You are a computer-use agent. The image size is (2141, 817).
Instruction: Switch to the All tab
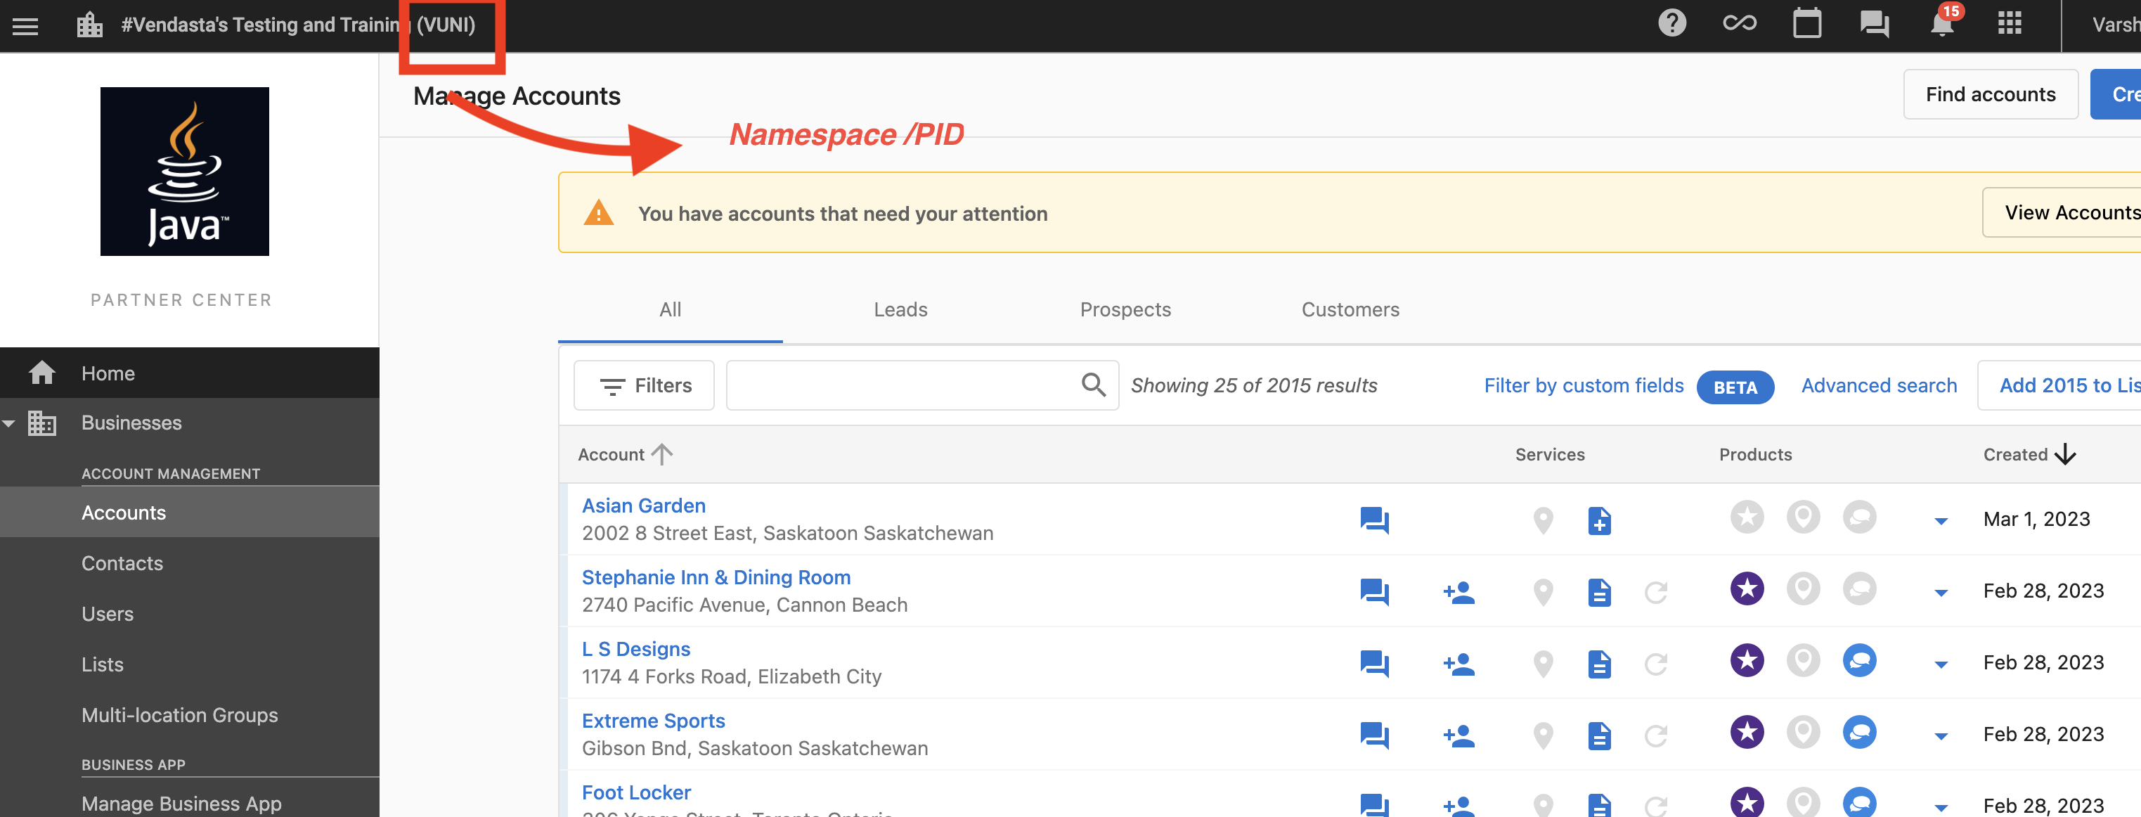click(x=670, y=310)
